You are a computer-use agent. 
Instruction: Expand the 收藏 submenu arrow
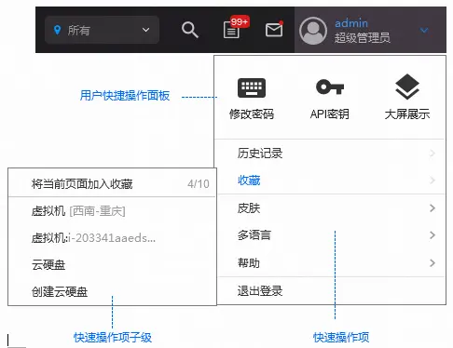(432, 180)
